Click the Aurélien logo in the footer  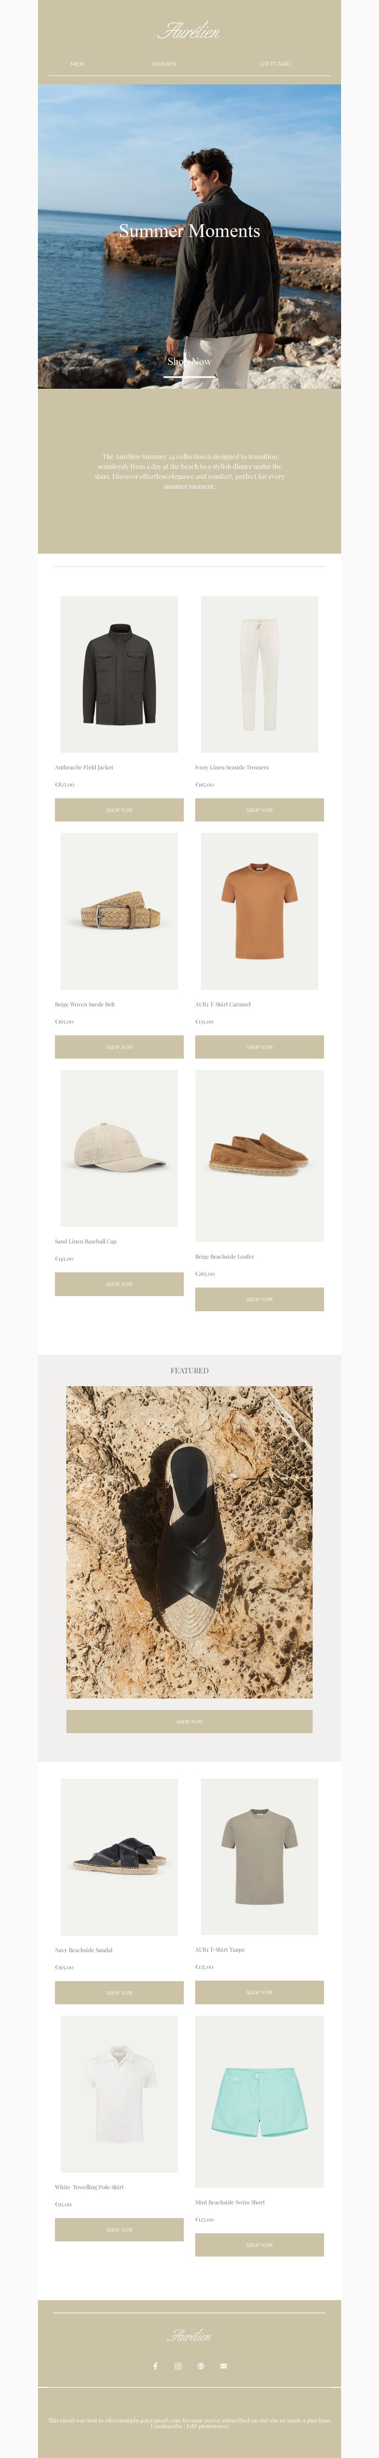189,2335
